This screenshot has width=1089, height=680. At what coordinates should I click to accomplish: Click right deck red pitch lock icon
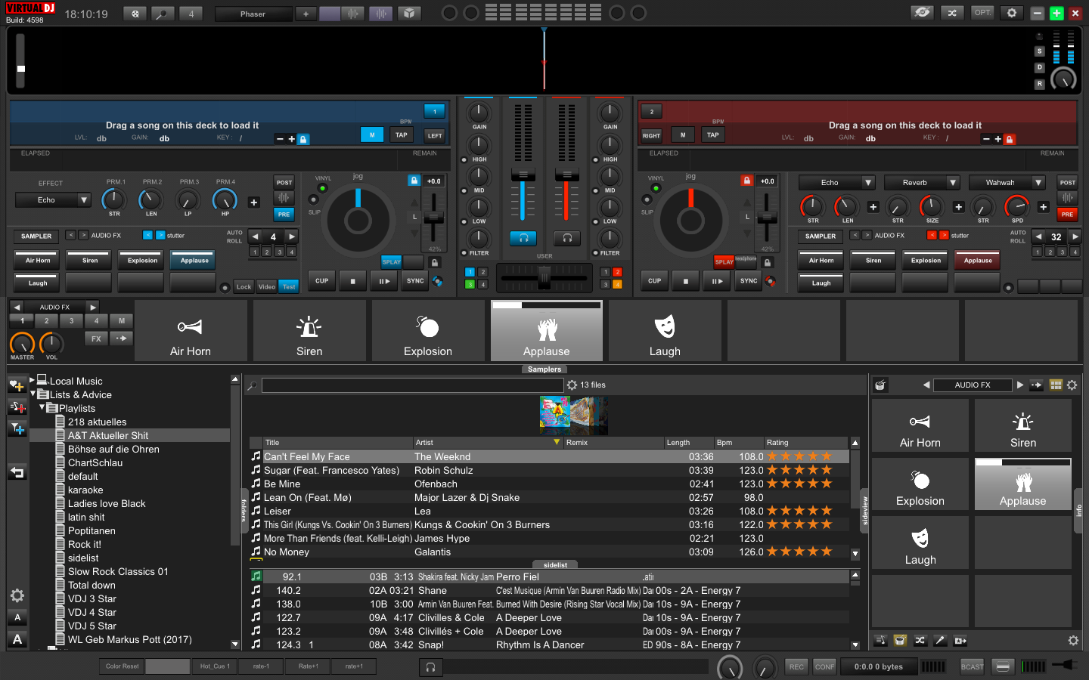point(746,181)
